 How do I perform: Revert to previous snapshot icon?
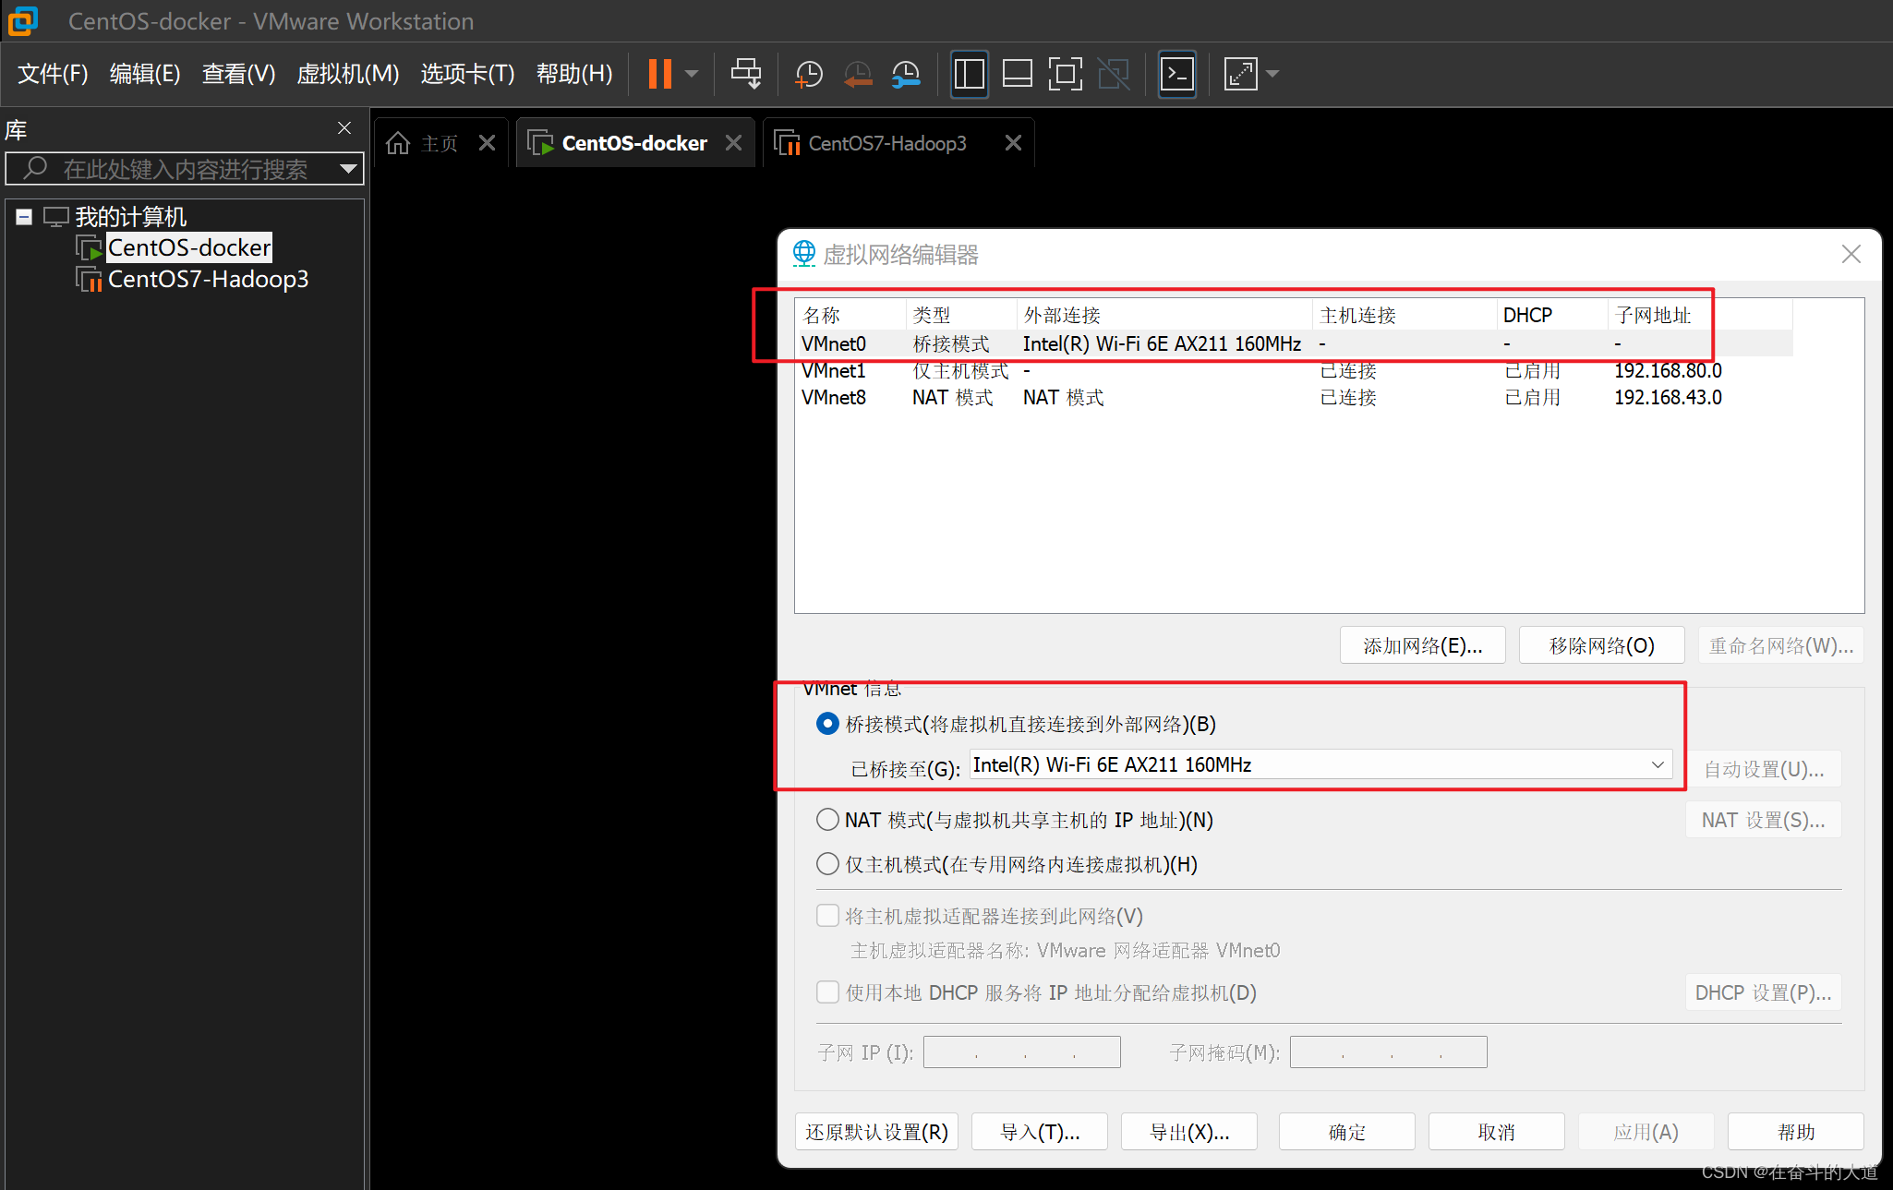point(858,74)
